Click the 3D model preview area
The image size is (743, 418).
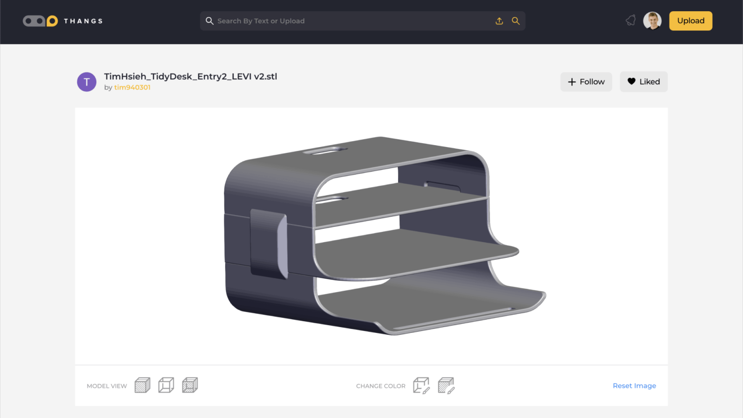click(371, 236)
